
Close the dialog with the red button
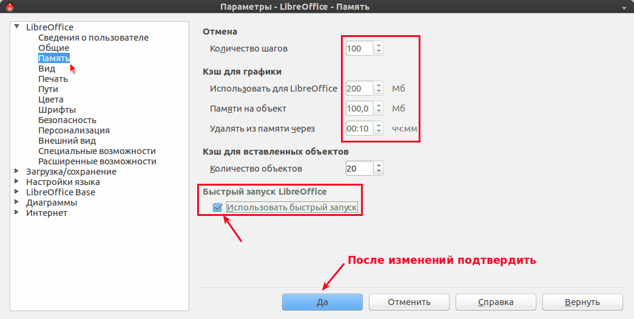pyautogui.click(x=8, y=7)
